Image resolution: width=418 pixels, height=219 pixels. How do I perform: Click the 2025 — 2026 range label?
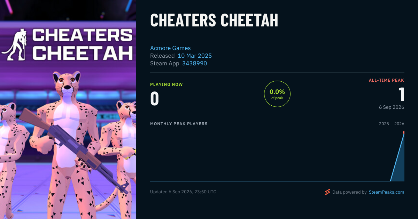[392, 124]
